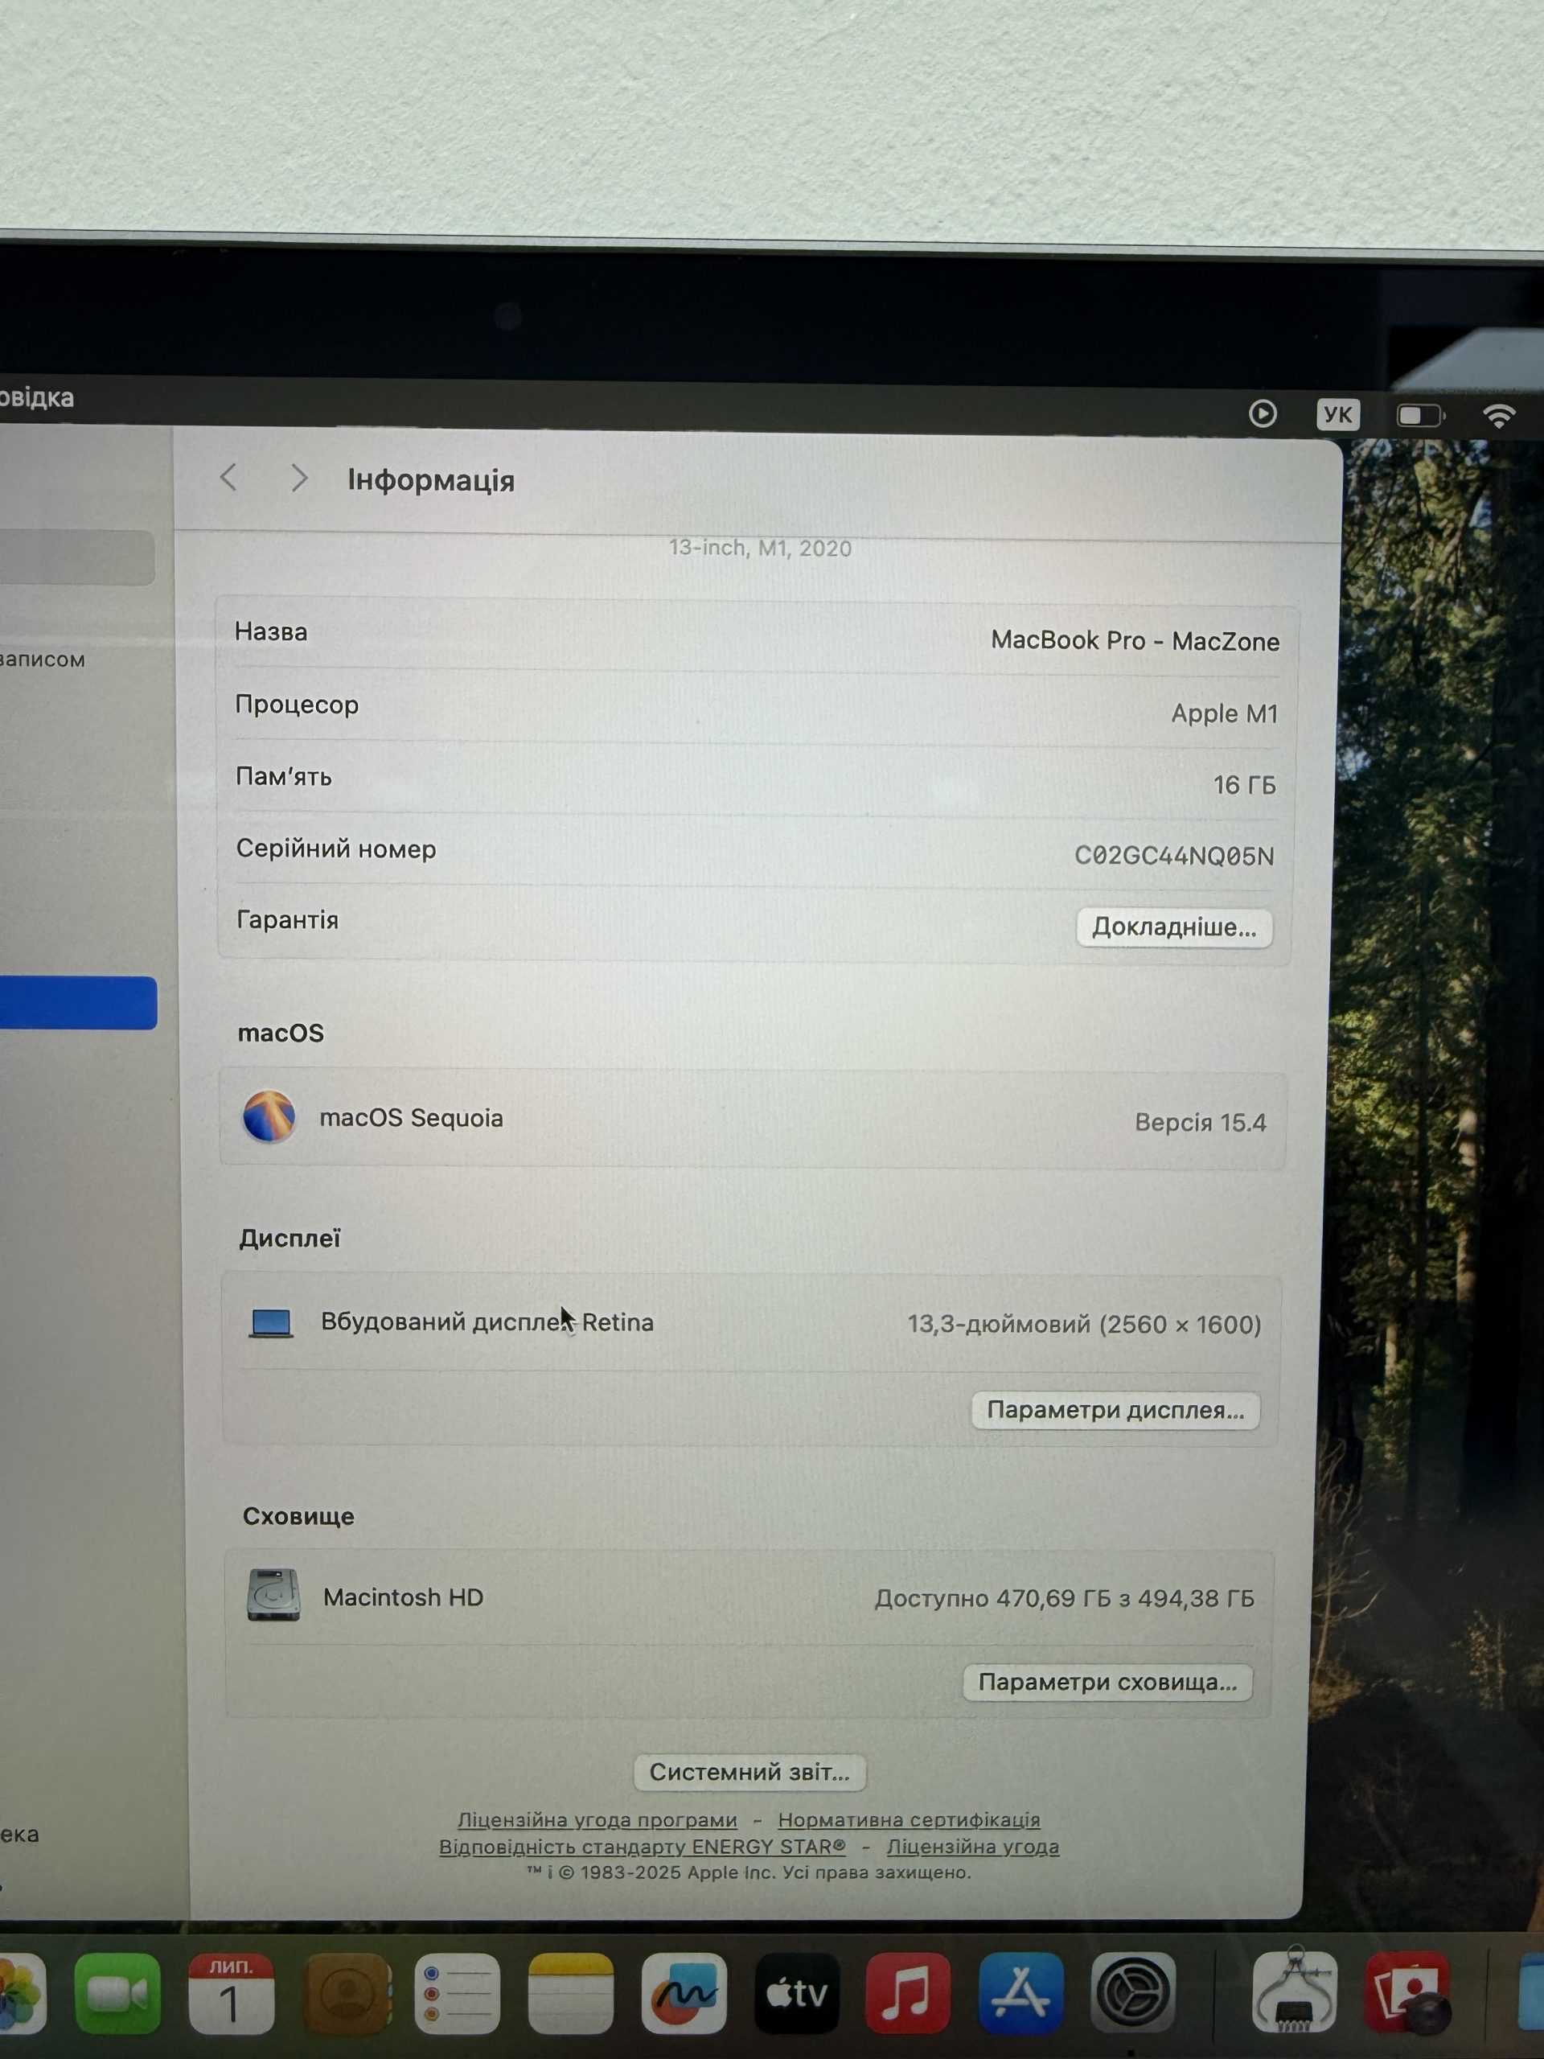Click the Macintosh HD label
Screen dimensions: 1544x2059
pos(403,1597)
